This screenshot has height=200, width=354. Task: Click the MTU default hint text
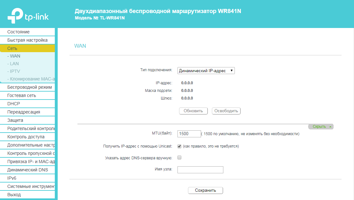coord(250,134)
